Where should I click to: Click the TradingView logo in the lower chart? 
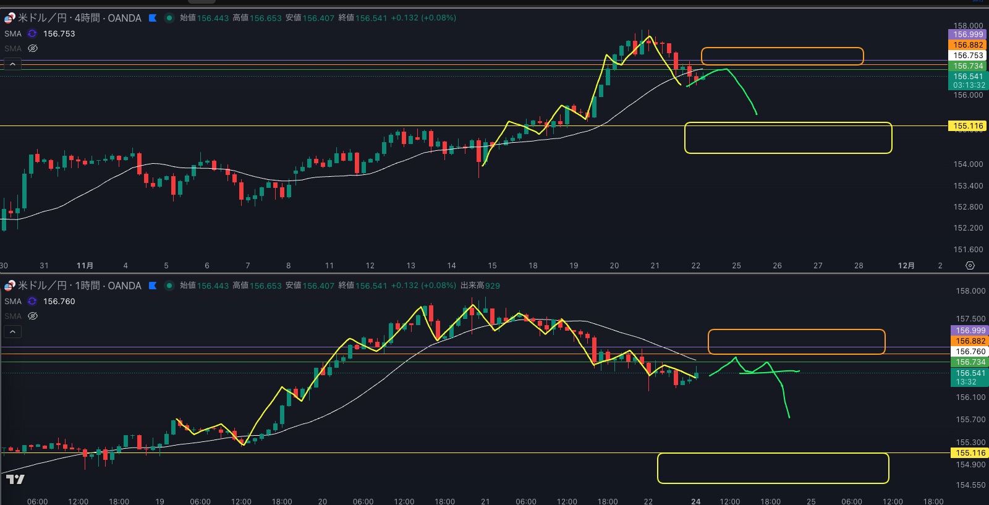pos(15,479)
